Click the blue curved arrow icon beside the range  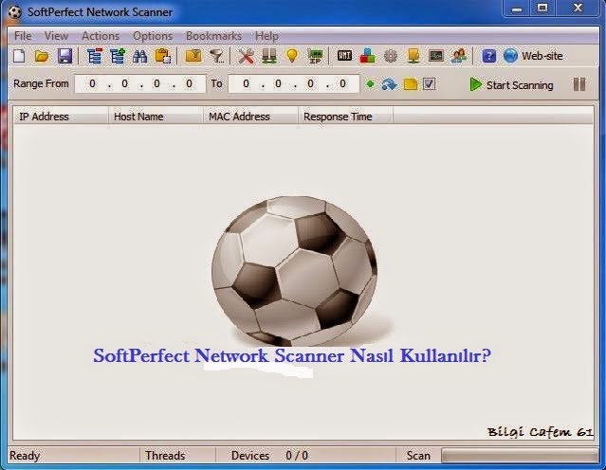[389, 83]
